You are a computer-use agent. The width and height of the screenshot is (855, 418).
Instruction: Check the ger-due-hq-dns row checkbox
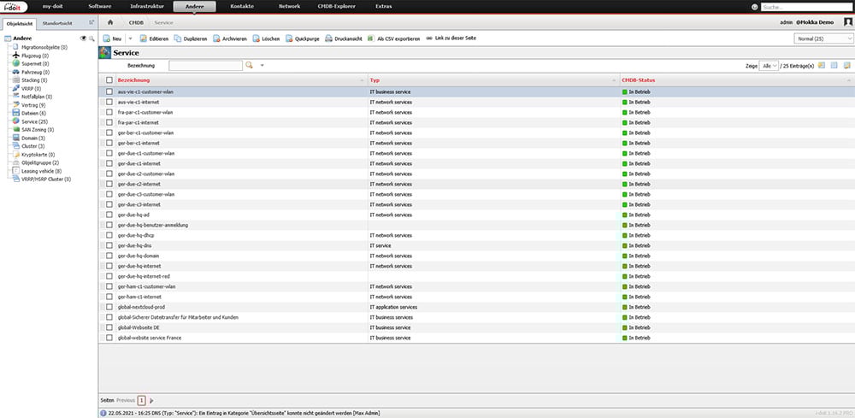pos(109,245)
